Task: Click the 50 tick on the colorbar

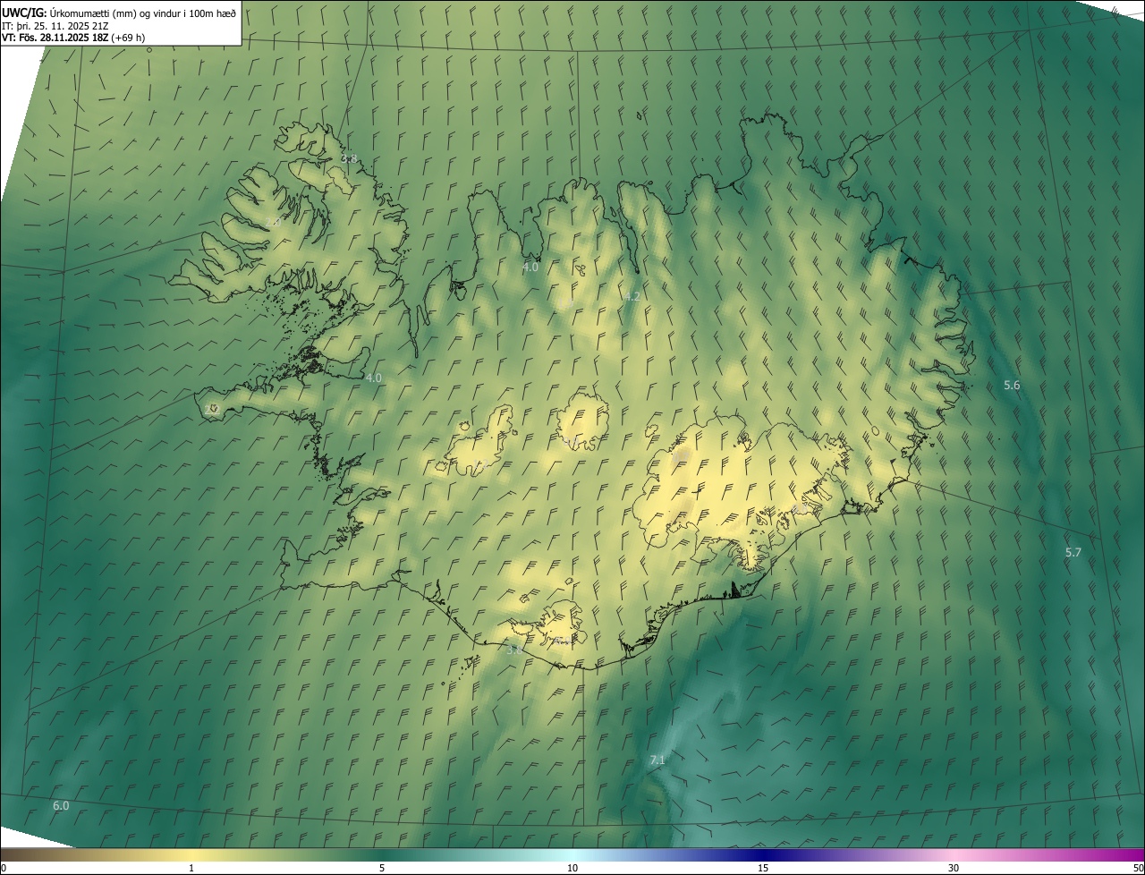Action: click(x=1138, y=868)
